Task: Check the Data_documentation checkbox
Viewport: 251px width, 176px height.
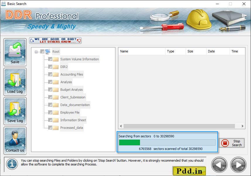Action: coord(50,105)
